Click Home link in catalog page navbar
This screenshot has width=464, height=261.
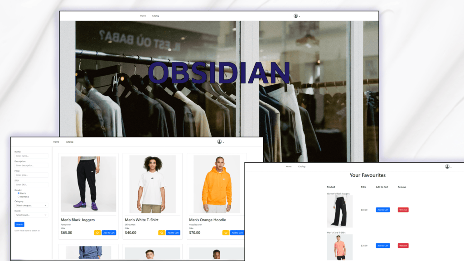coord(56,142)
